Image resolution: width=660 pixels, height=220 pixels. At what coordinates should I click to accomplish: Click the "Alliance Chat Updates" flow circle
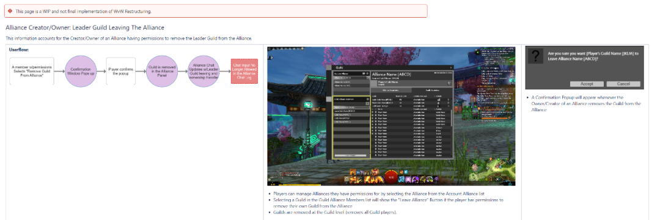pos(204,71)
